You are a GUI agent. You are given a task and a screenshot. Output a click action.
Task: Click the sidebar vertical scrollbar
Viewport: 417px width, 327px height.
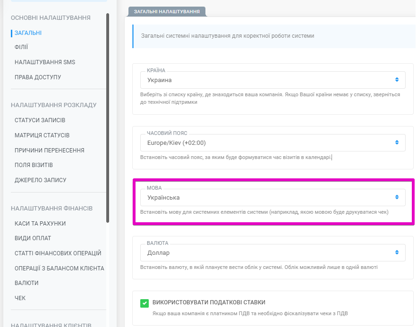pyautogui.click(x=108, y=118)
